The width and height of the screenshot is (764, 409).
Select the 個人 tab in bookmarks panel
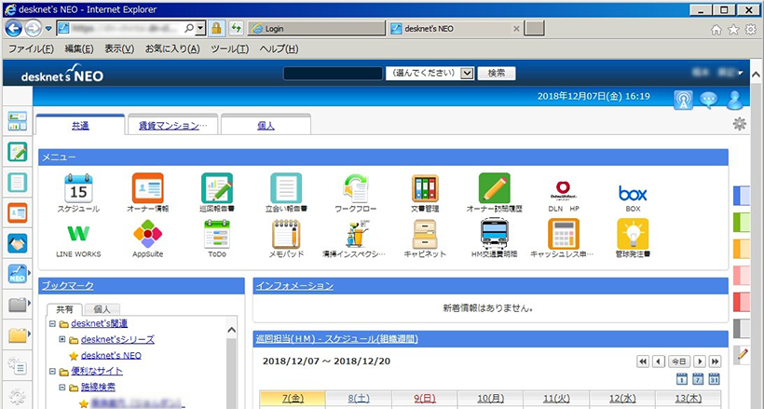[x=102, y=309]
